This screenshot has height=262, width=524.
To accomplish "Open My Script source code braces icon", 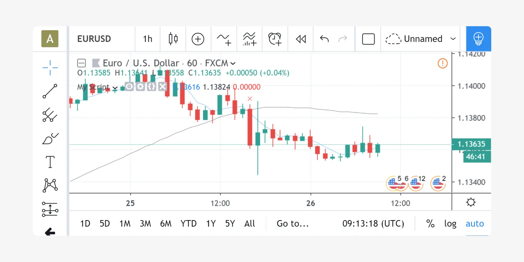I will tap(151, 86).
